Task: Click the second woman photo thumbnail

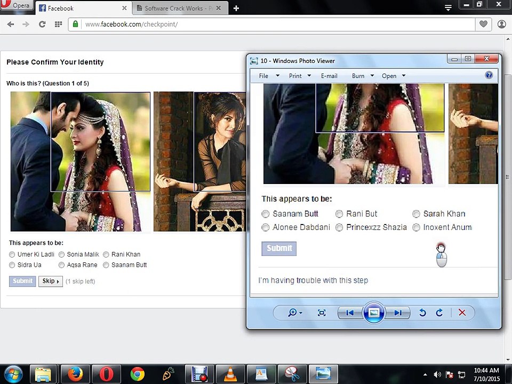Action: (x=199, y=161)
